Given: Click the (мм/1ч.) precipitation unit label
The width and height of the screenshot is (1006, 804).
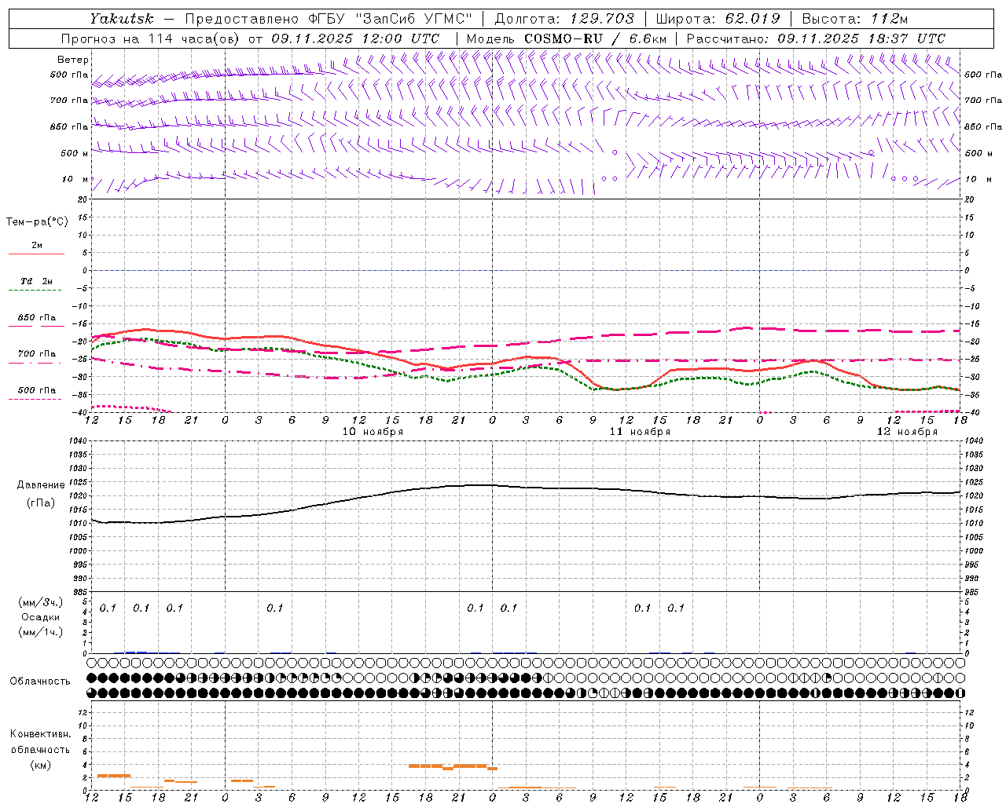Looking at the screenshot, I should (x=42, y=632).
